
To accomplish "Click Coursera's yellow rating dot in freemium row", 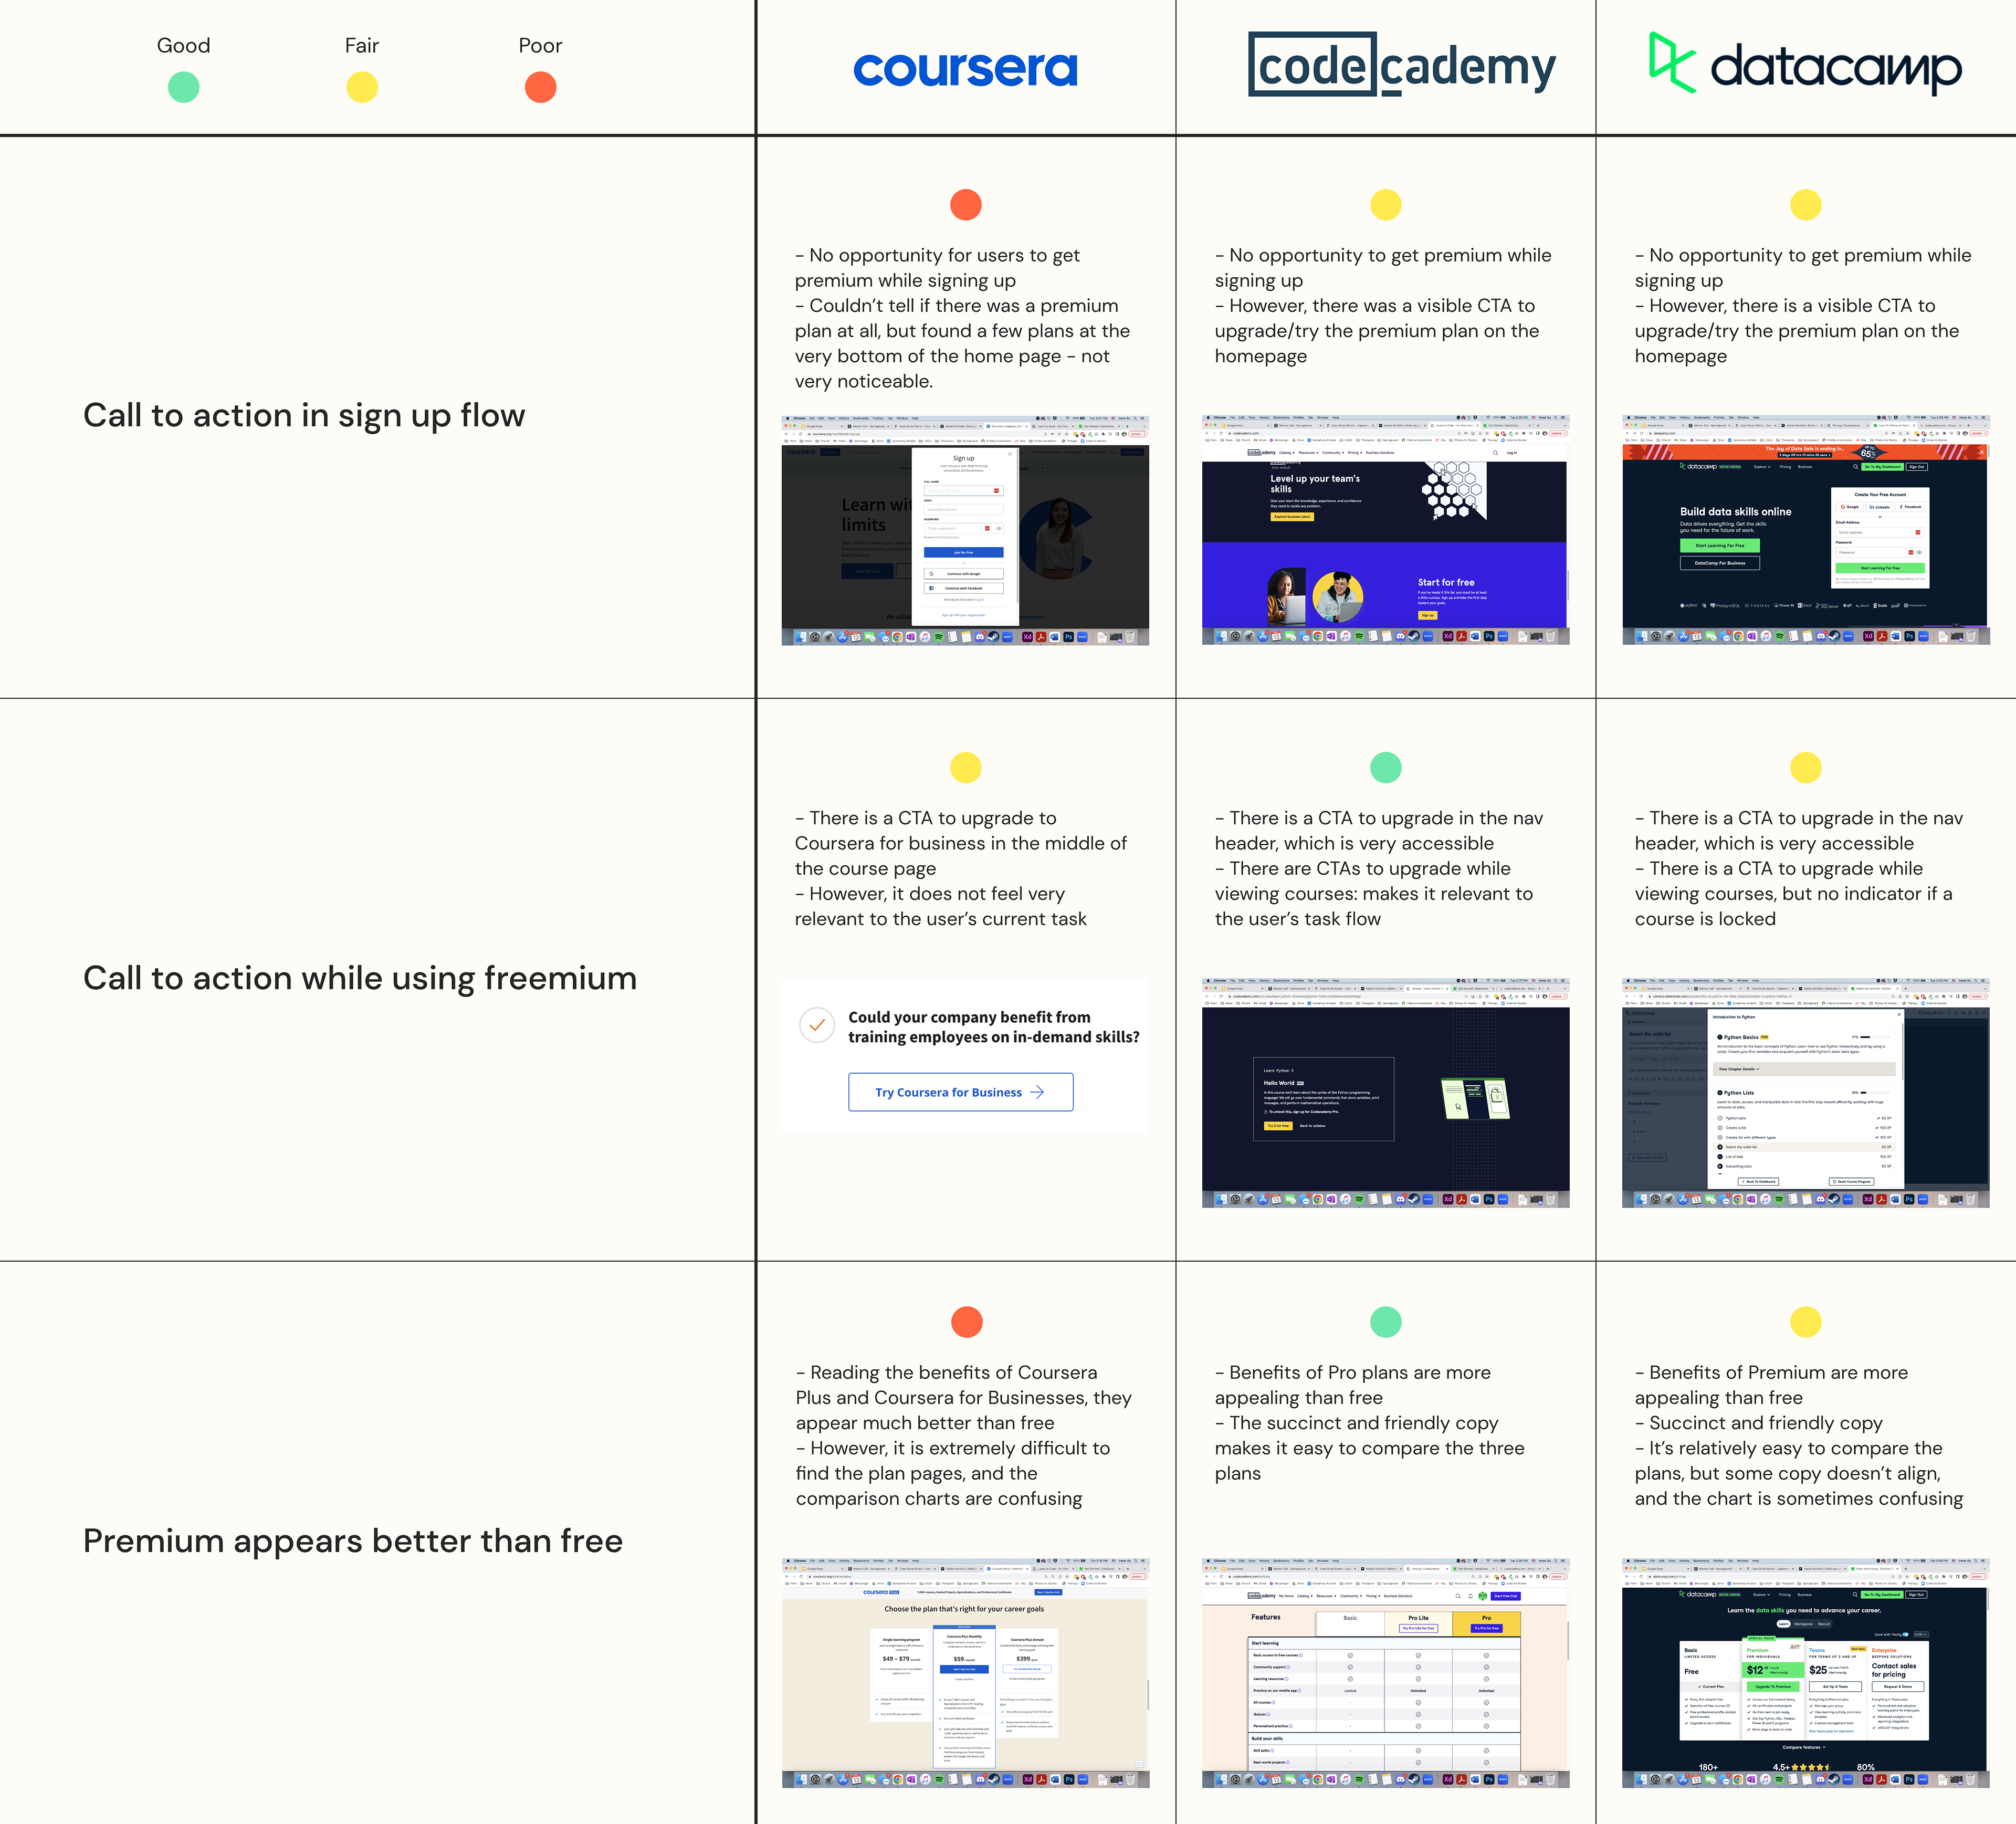I will point(966,767).
